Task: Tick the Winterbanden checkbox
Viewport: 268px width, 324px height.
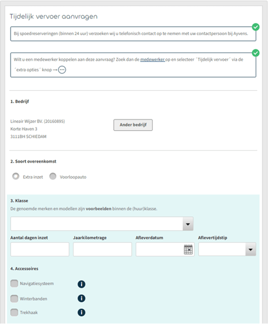Action: pos(14,298)
